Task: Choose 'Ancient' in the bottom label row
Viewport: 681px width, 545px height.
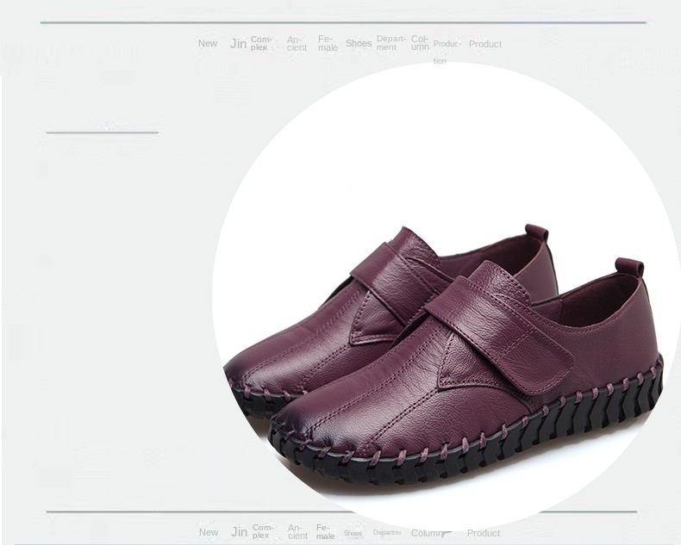Action: click(x=297, y=532)
